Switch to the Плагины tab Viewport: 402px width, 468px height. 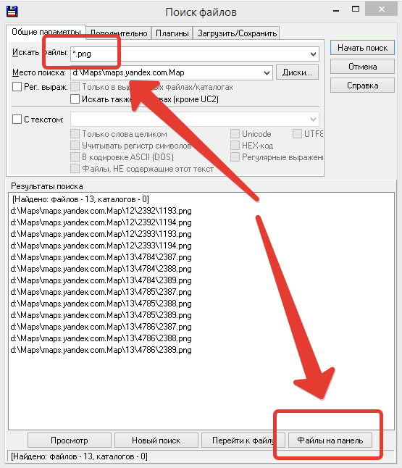tap(172, 33)
